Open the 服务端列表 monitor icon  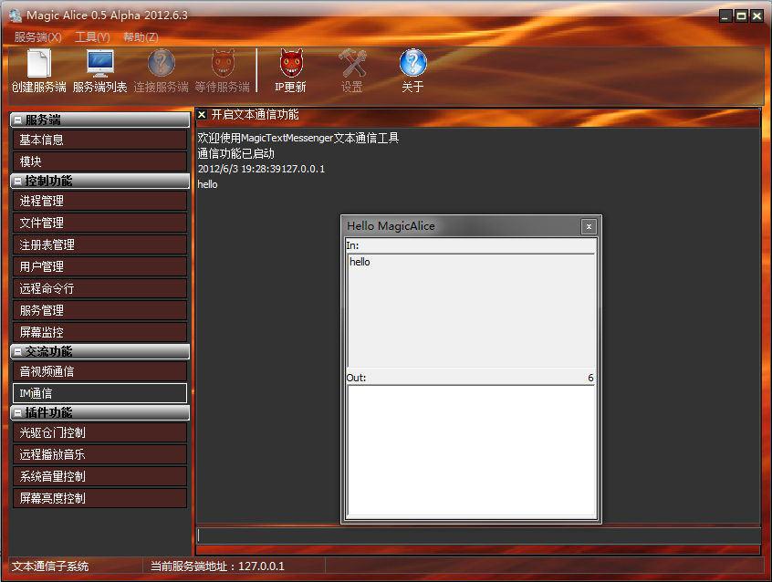(100, 64)
